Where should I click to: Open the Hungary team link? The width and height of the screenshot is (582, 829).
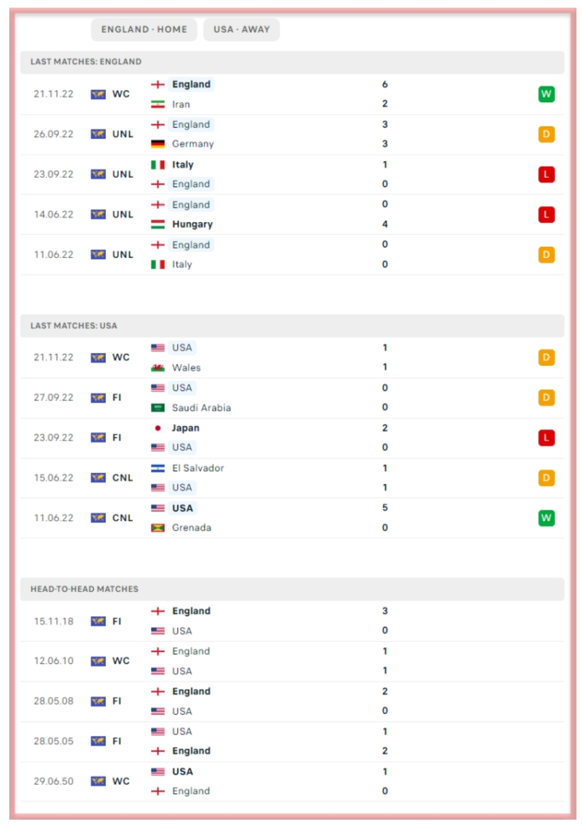(192, 224)
